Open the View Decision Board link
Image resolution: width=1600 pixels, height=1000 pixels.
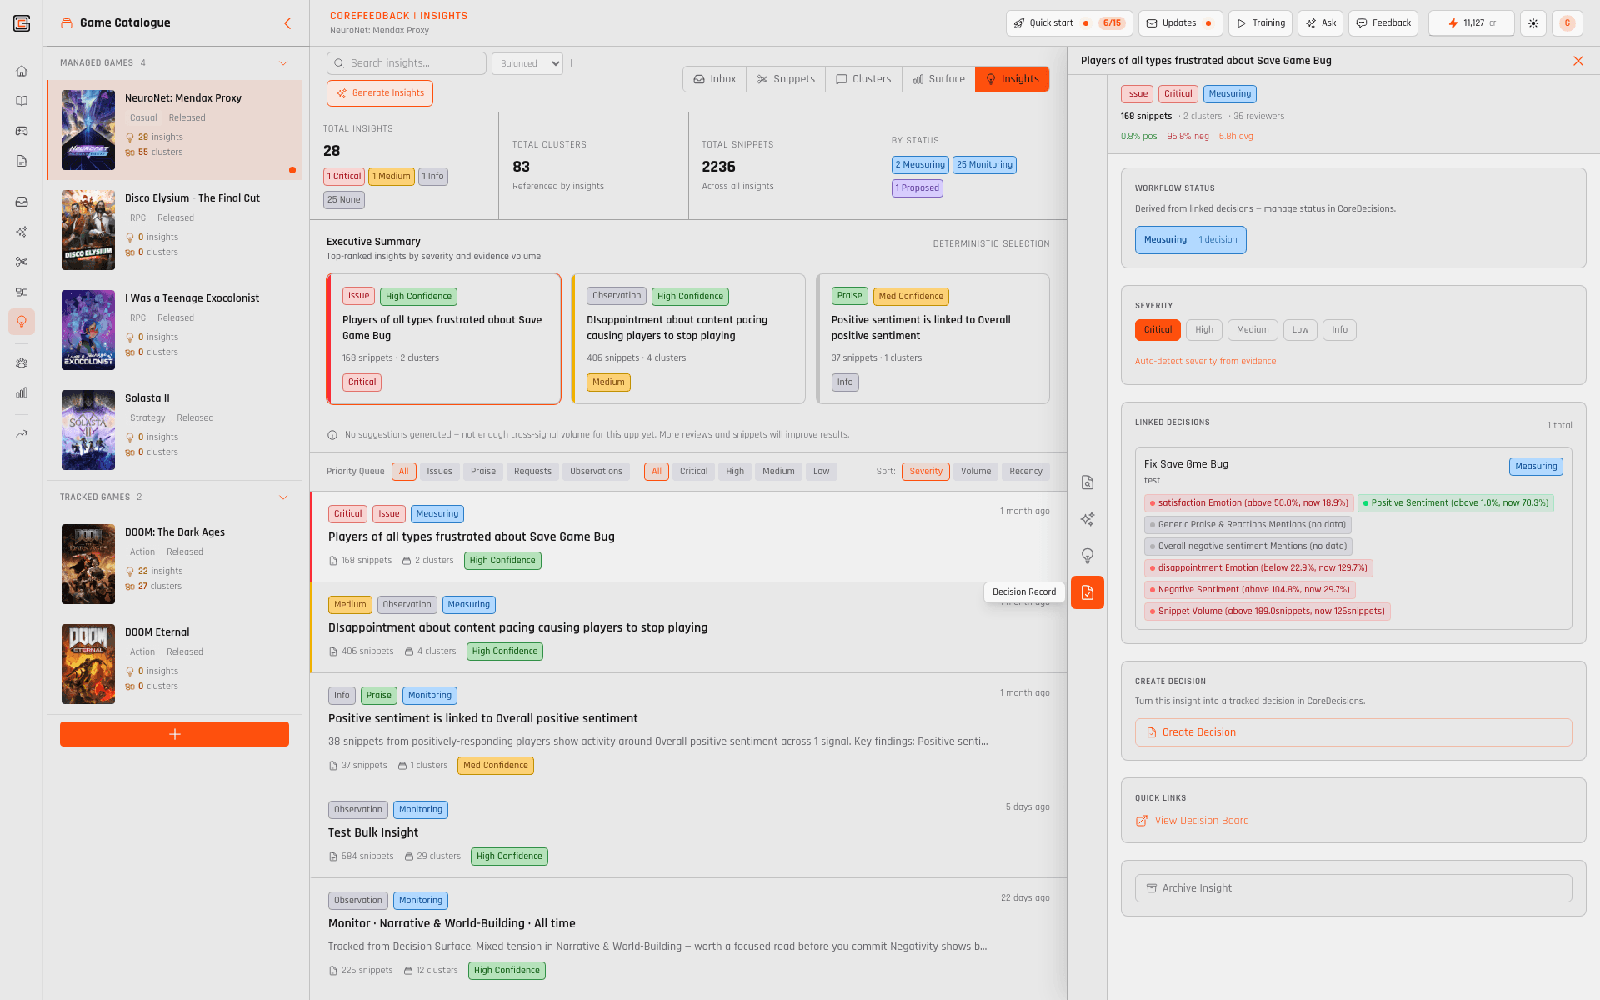tap(1201, 820)
